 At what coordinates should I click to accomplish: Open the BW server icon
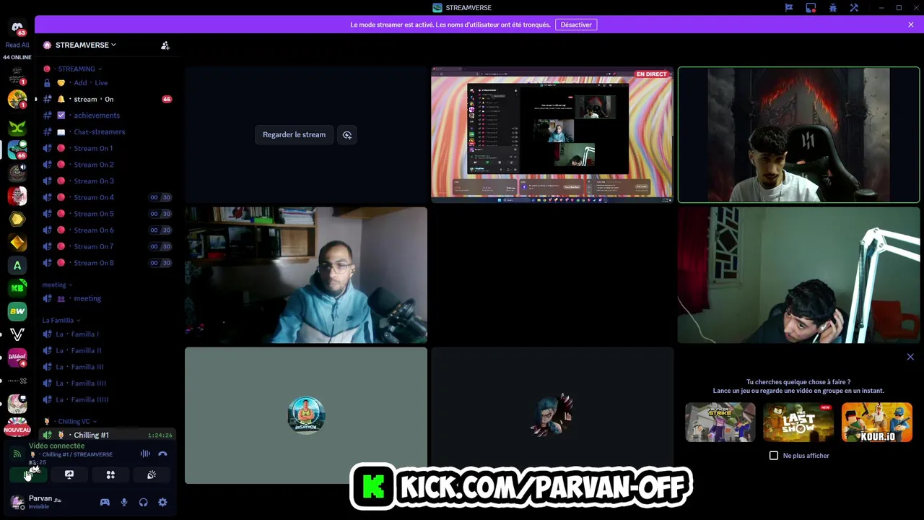(x=17, y=311)
